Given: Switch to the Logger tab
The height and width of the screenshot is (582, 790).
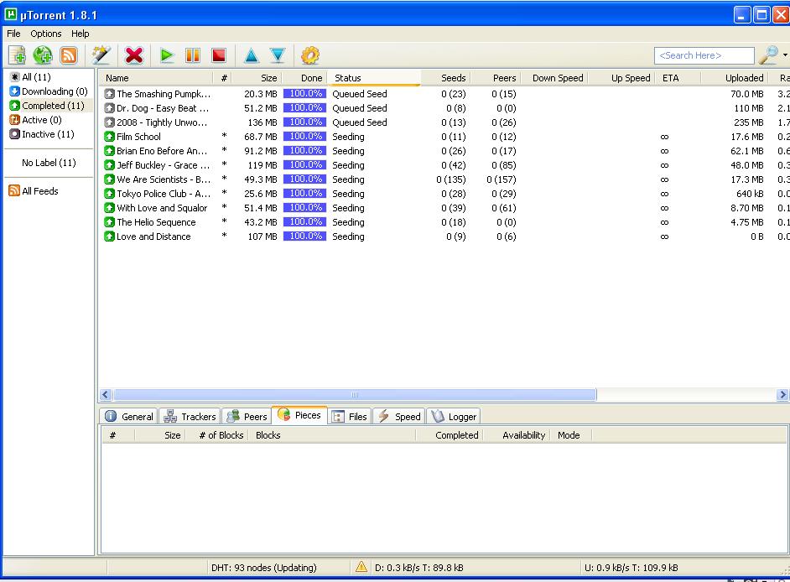Looking at the screenshot, I should [x=454, y=416].
